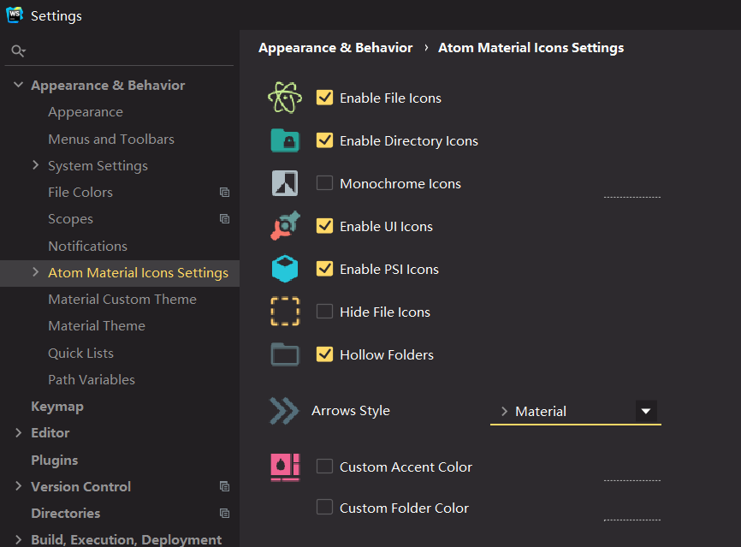Click the project-level icon next to File Colors
Image resolution: width=741 pixels, height=547 pixels.
(x=224, y=193)
